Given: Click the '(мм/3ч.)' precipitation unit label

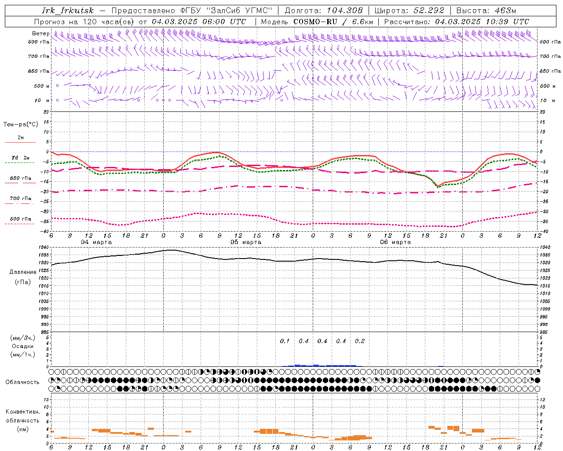Looking at the screenshot, I should tap(23, 338).
